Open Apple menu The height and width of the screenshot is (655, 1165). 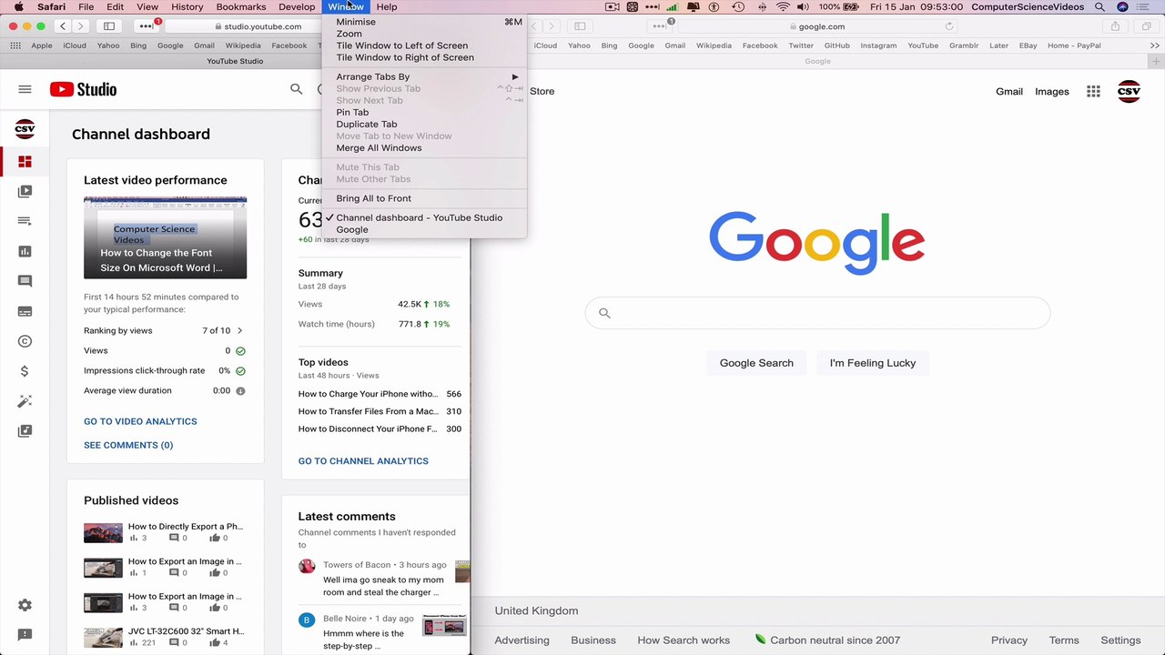coord(18,6)
